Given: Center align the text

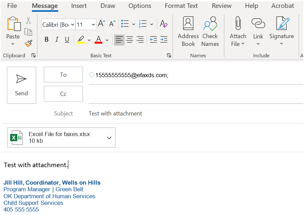Looking at the screenshot, I should pos(130,40).
